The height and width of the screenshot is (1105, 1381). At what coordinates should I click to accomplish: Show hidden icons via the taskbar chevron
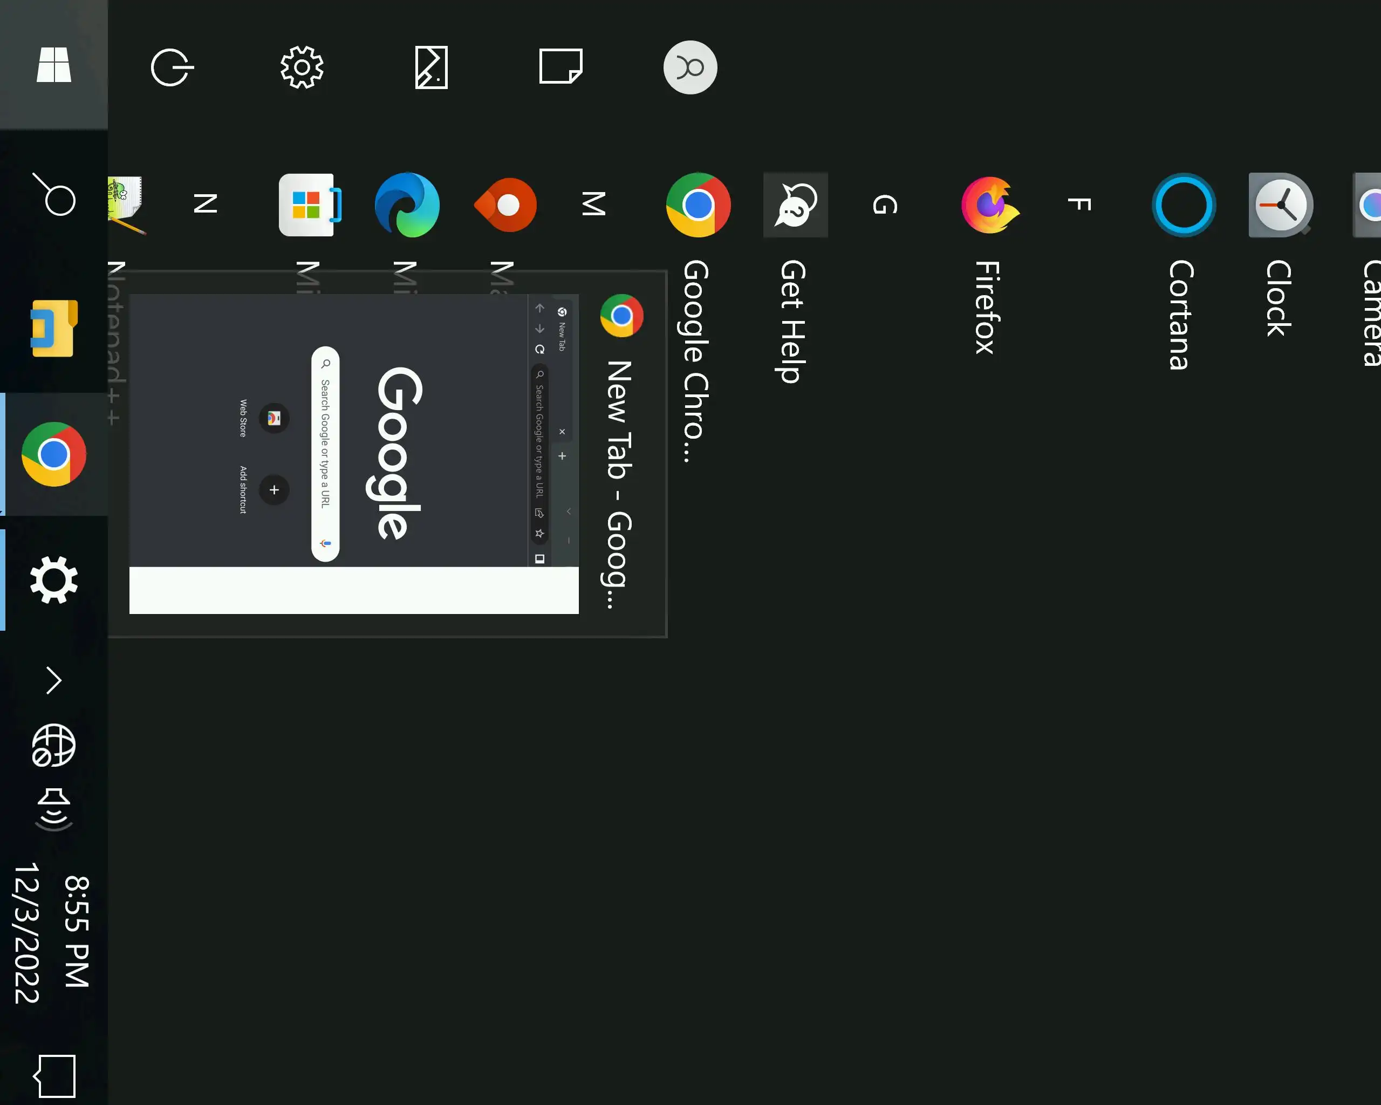pyautogui.click(x=54, y=680)
